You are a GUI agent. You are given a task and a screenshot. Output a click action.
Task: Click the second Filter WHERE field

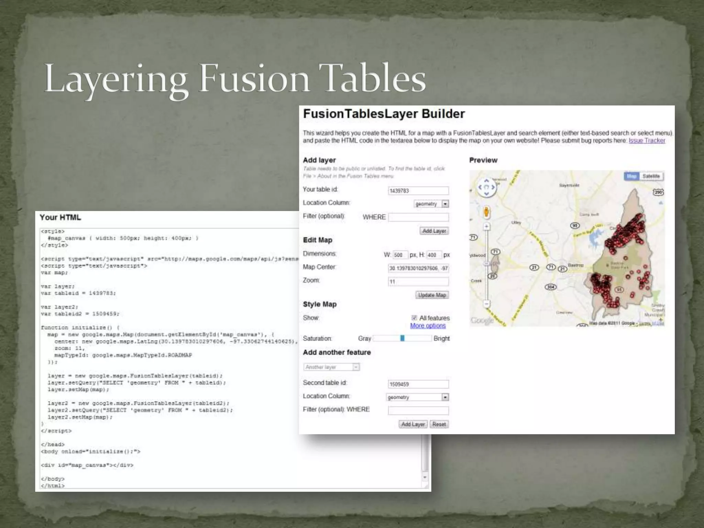(x=418, y=410)
